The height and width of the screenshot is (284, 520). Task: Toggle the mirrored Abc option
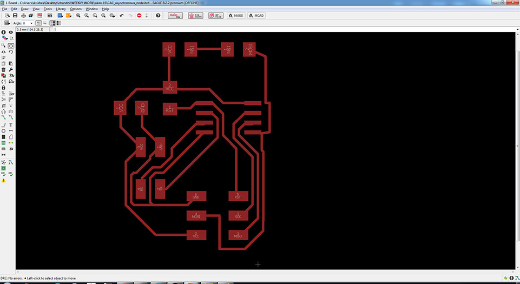point(45,23)
